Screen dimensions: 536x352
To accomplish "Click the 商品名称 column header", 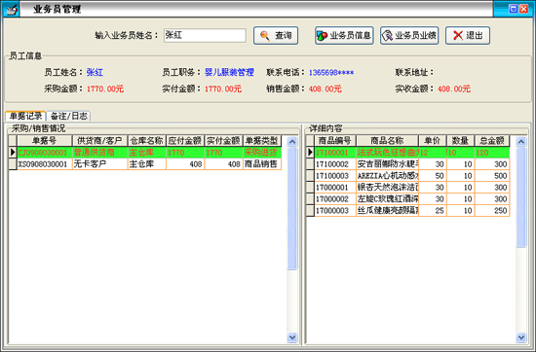I will point(387,141).
